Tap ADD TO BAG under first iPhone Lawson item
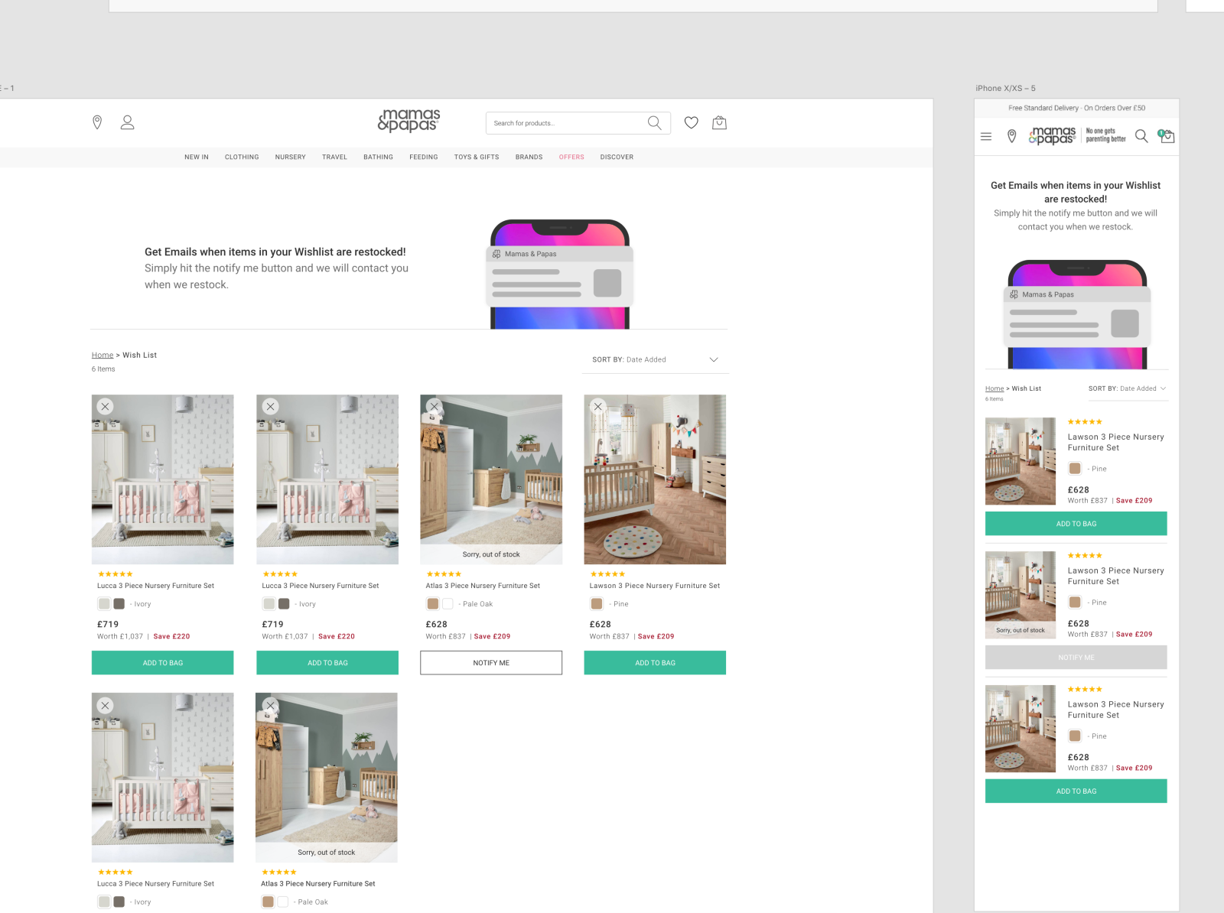Screen dimensions: 1224x913 click(x=1076, y=524)
